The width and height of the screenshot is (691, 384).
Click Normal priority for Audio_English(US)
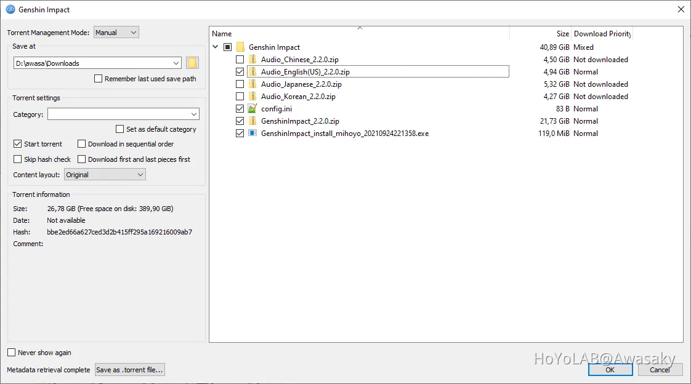click(x=586, y=72)
